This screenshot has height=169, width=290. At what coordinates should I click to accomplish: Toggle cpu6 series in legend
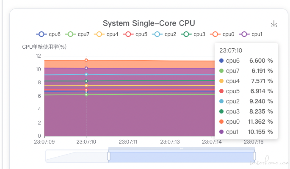48,34
